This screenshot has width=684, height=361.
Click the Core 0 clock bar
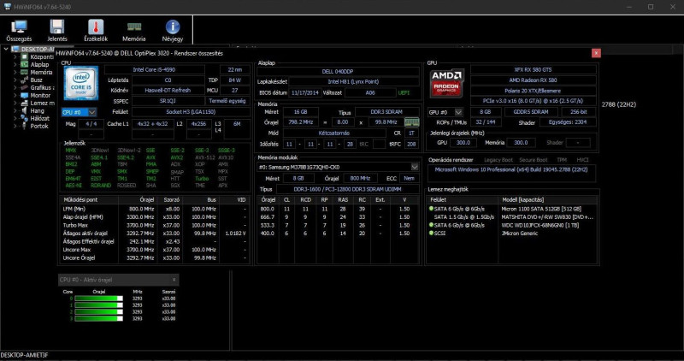(x=98, y=299)
